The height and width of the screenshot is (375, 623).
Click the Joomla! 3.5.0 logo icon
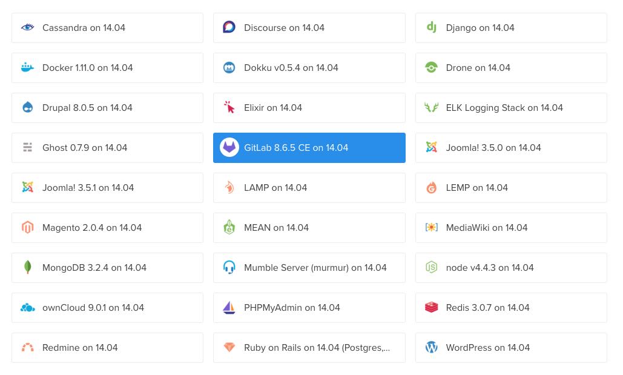(431, 148)
